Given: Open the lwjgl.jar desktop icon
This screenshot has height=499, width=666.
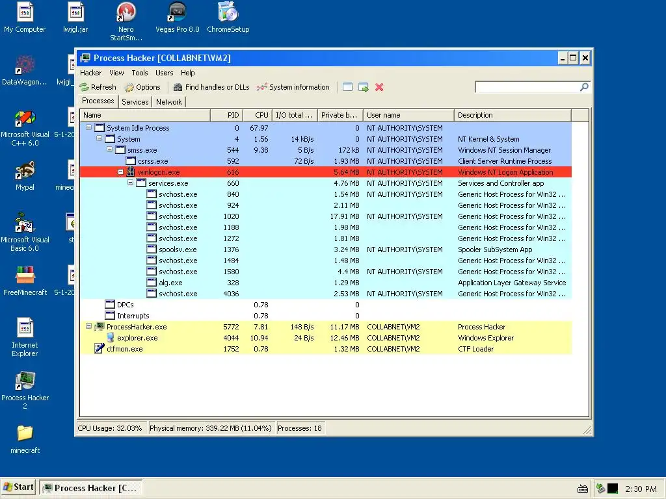Looking at the screenshot, I should (75, 17).
